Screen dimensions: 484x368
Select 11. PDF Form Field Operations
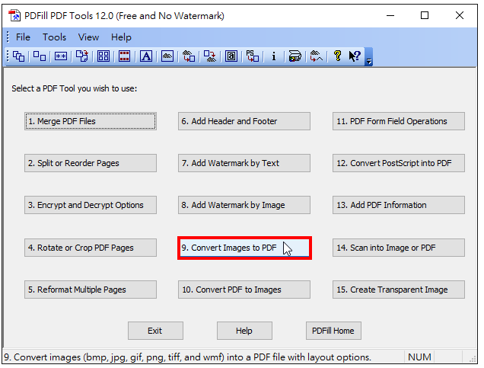point(399,121)
